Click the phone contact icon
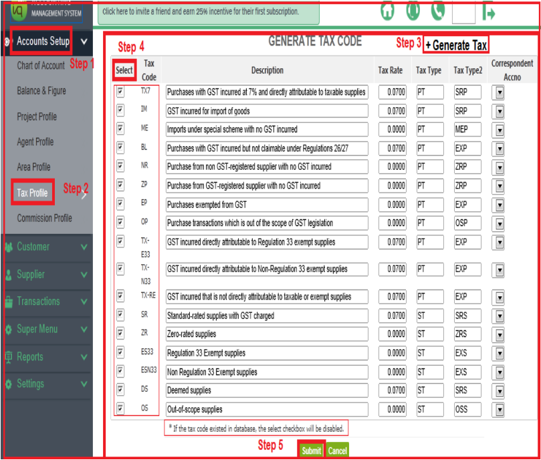The image size is (541, 460). tap(438, 11)
